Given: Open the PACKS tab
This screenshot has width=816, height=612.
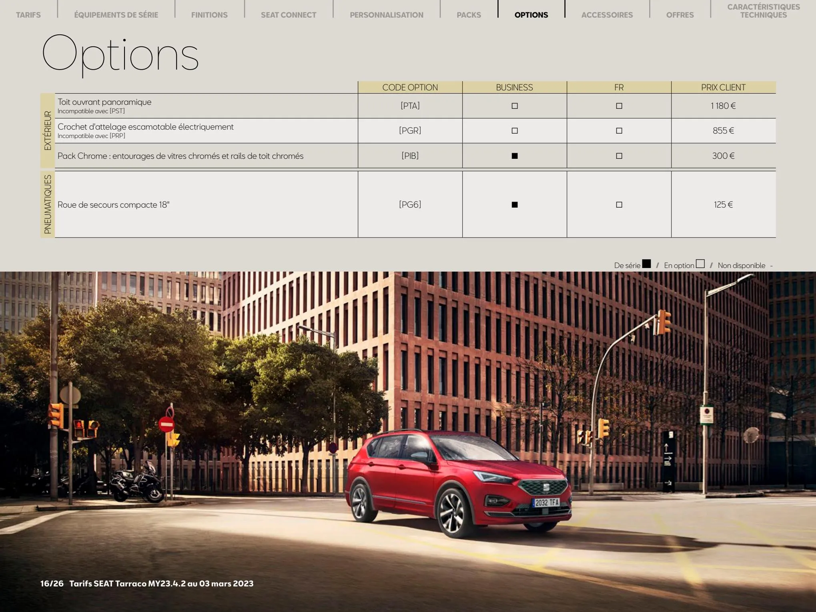Looking at the screenshot, I should 469,15.
